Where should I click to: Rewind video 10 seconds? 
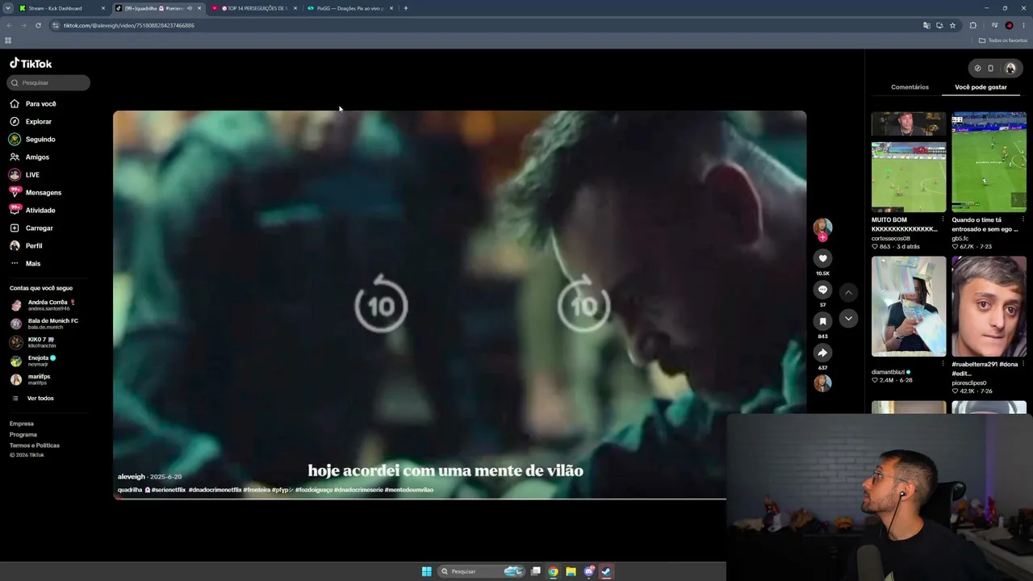[x=381, y=304]
